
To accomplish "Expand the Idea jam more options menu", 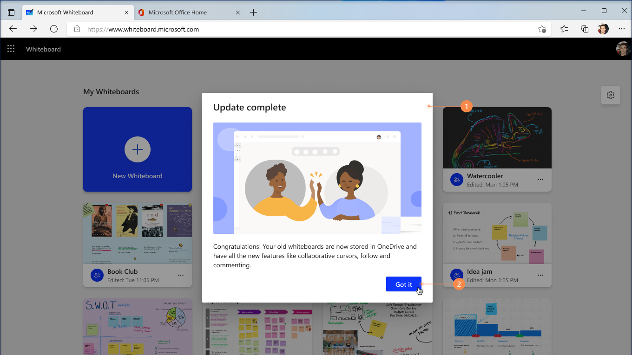I will click(x=540, y=275).
